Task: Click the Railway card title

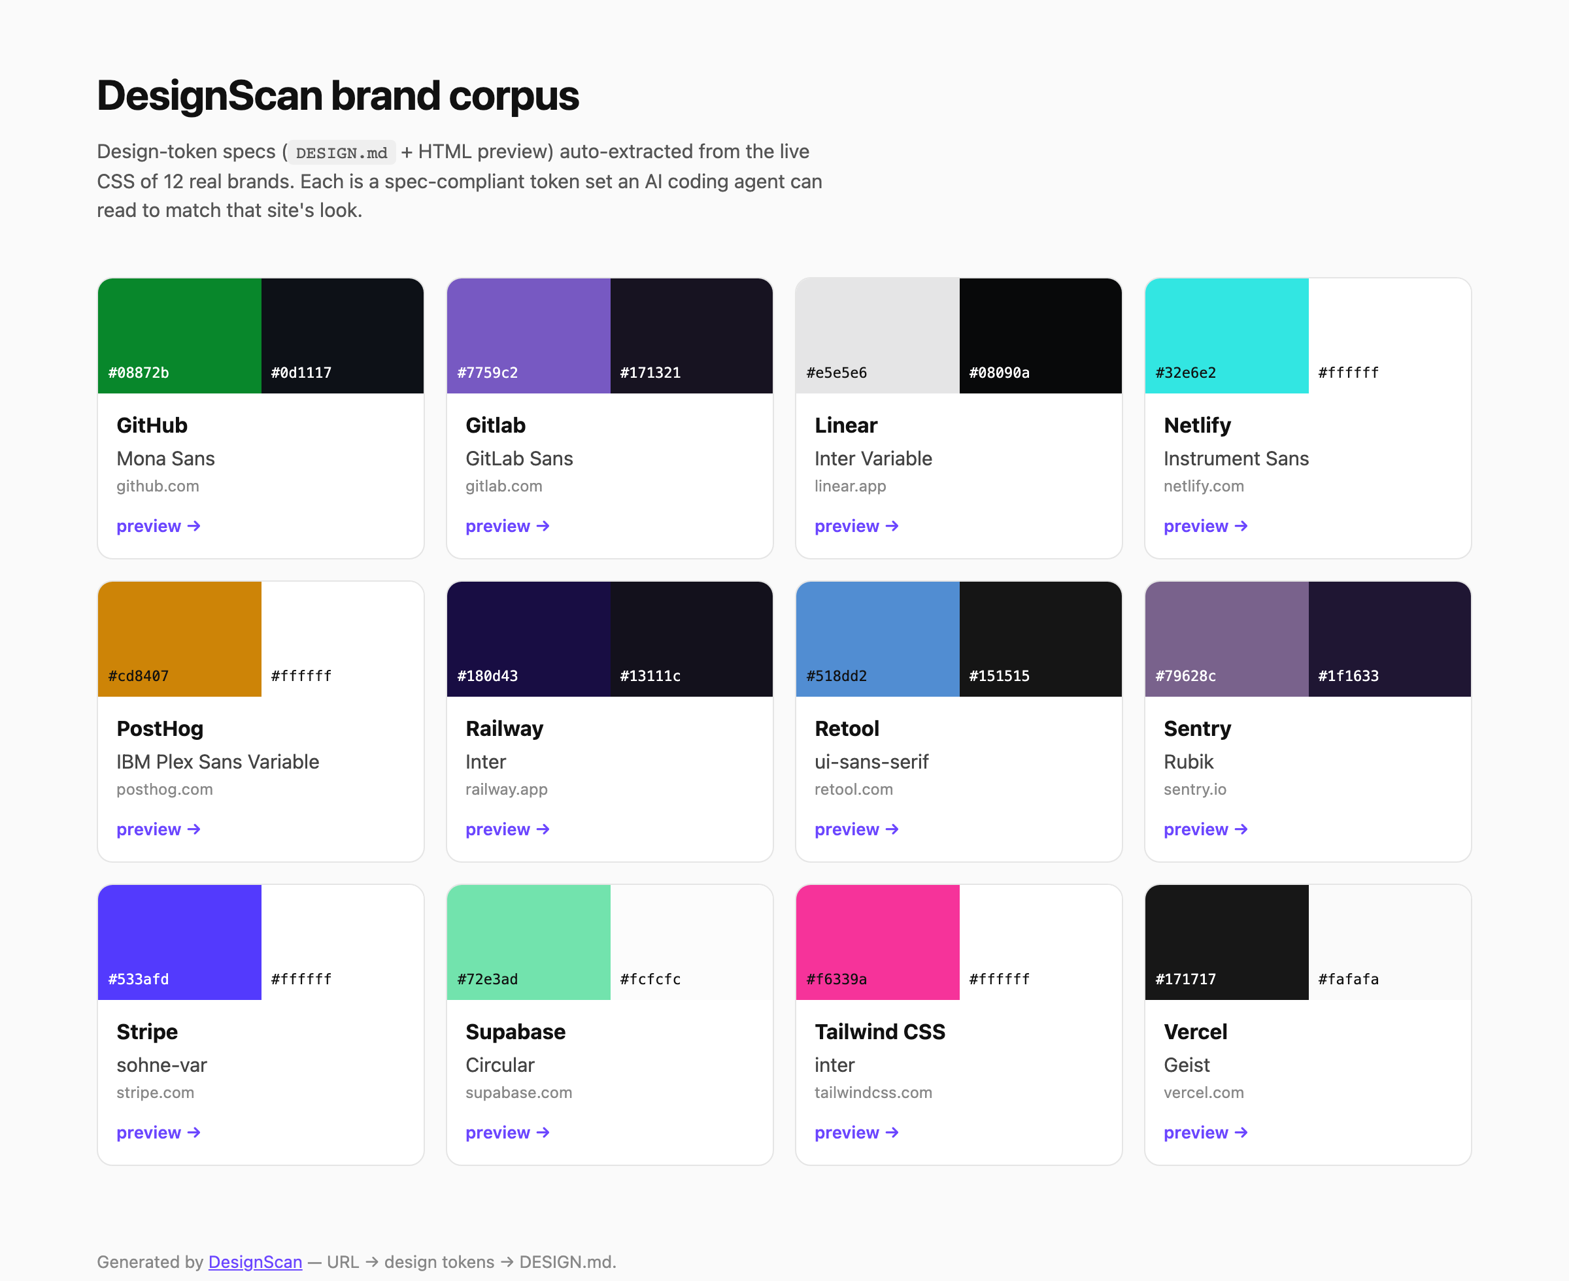Action: (x=504, y=729)
